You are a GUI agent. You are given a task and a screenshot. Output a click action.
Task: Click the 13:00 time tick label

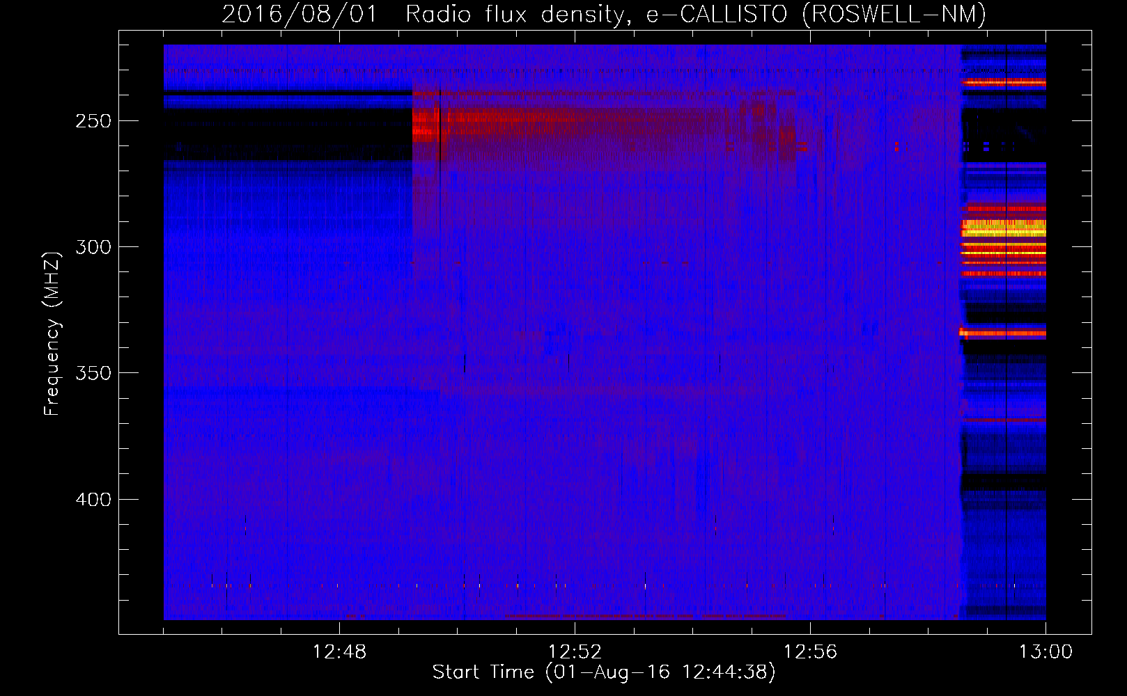tap(1046, 652)
